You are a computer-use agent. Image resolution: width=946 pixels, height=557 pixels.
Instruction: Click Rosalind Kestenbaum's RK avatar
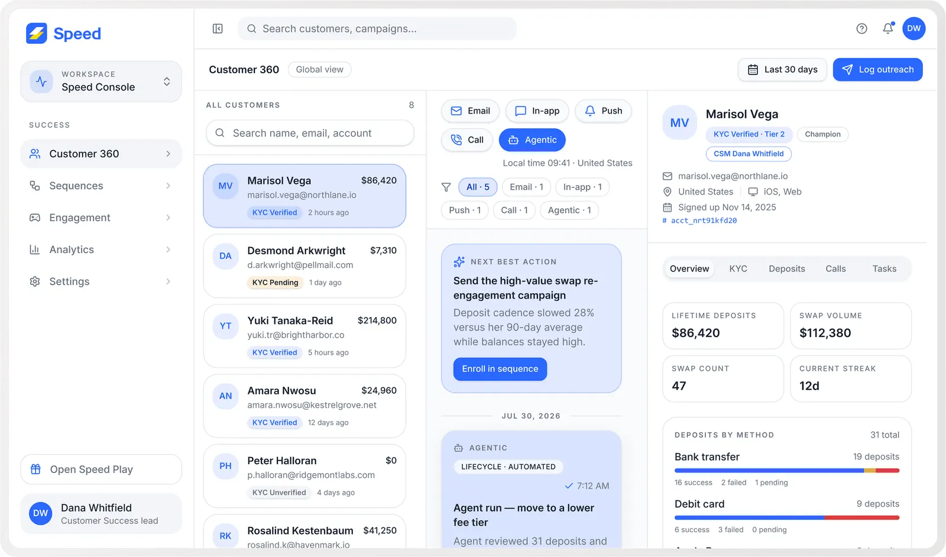[225, 536]
